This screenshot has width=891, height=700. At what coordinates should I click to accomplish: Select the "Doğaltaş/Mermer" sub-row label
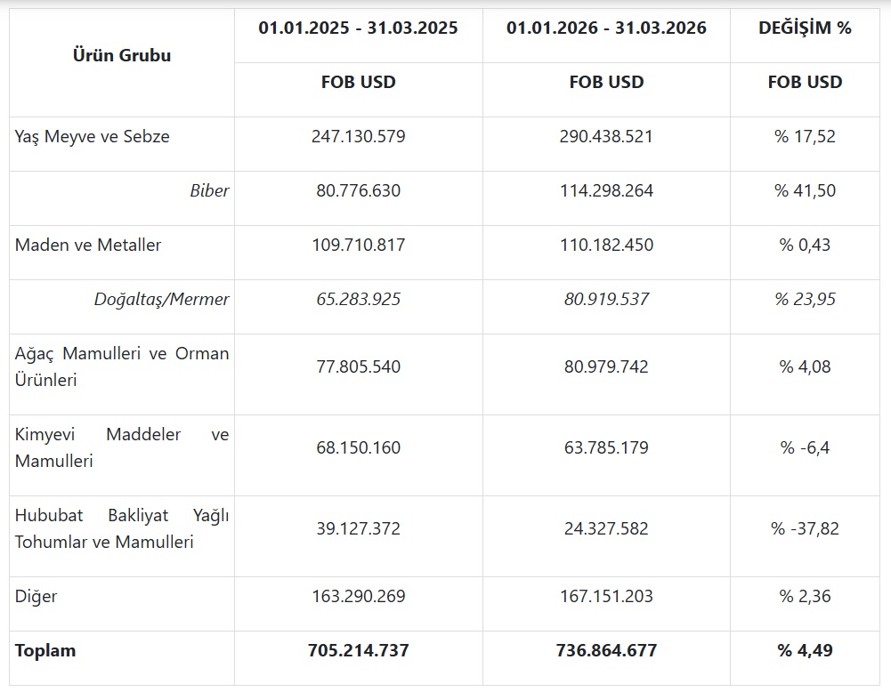point(161,300)
